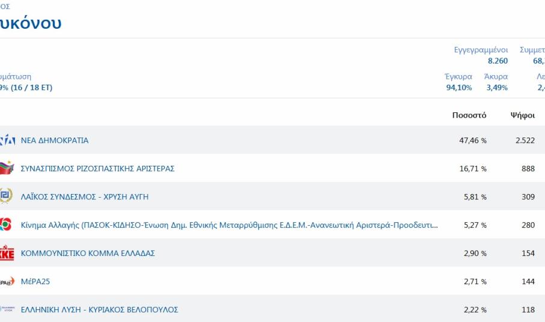Open the ΝΕΑ ΔΗΜΟΚΡΑΤΙΑ party link
Screen dimensions: 545x322
[55, 141]
